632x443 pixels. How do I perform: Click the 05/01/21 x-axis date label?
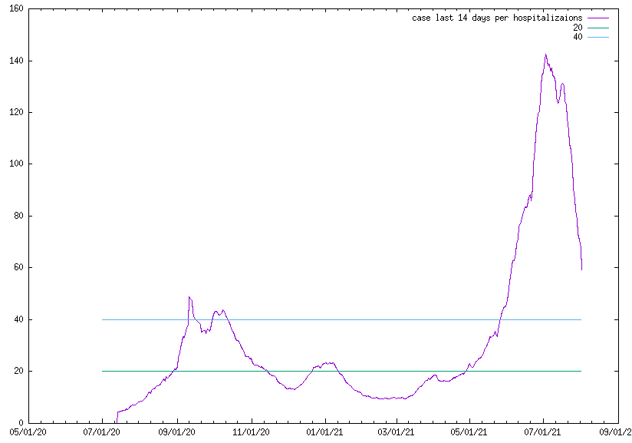[x=471, y=432]
